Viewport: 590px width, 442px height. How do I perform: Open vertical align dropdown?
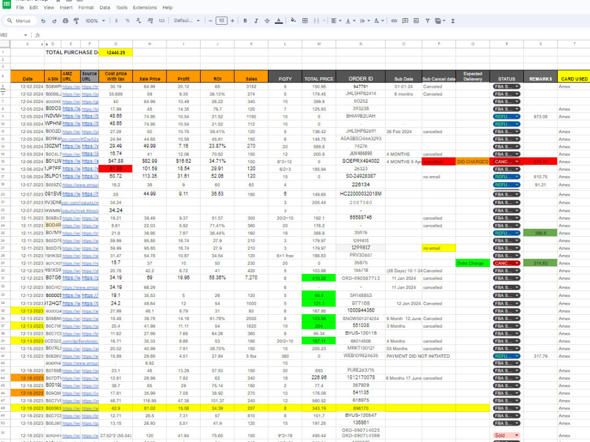350,21
